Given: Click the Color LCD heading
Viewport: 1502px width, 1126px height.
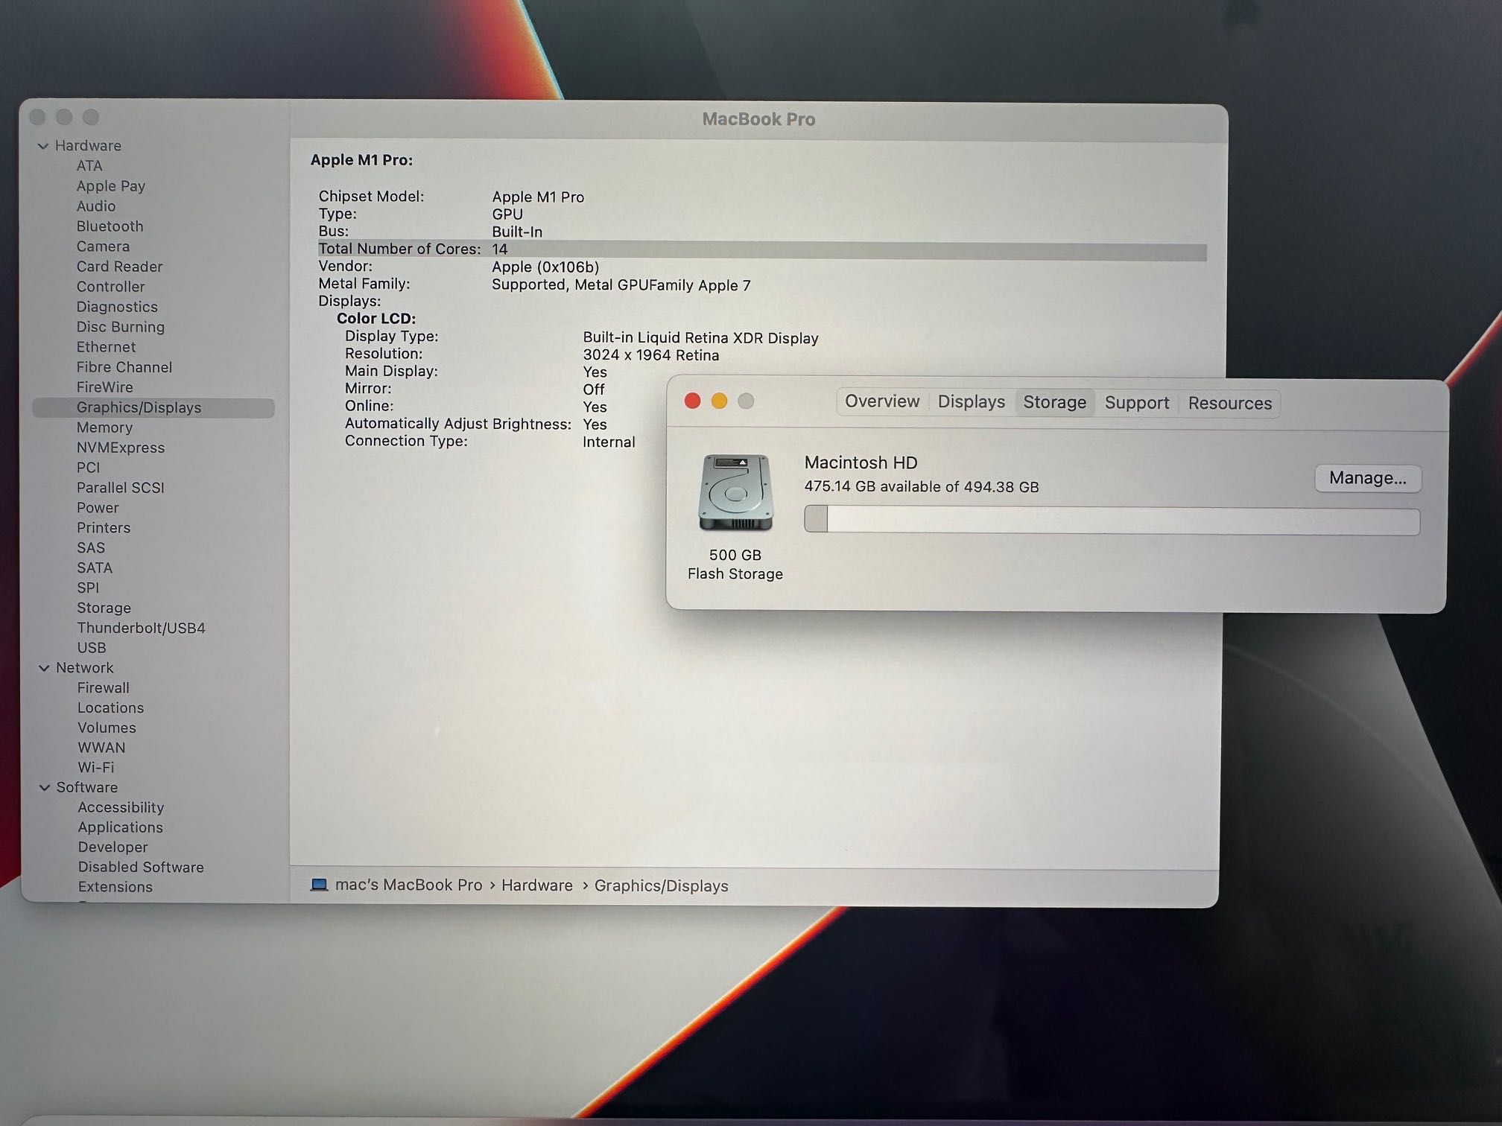Looking at the screenshot, I should 376,319.
